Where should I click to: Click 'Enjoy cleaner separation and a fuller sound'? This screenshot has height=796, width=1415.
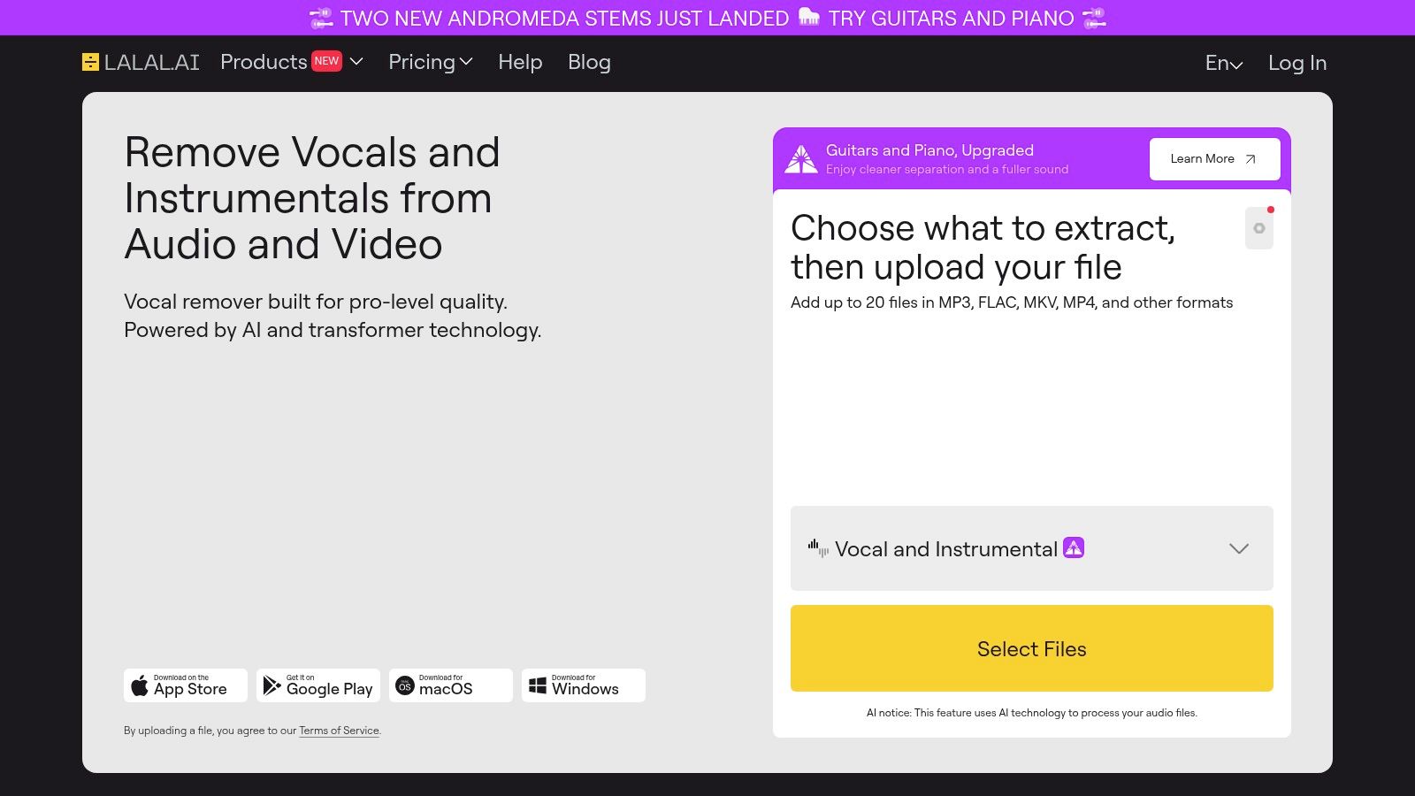[x=947, y=169]
